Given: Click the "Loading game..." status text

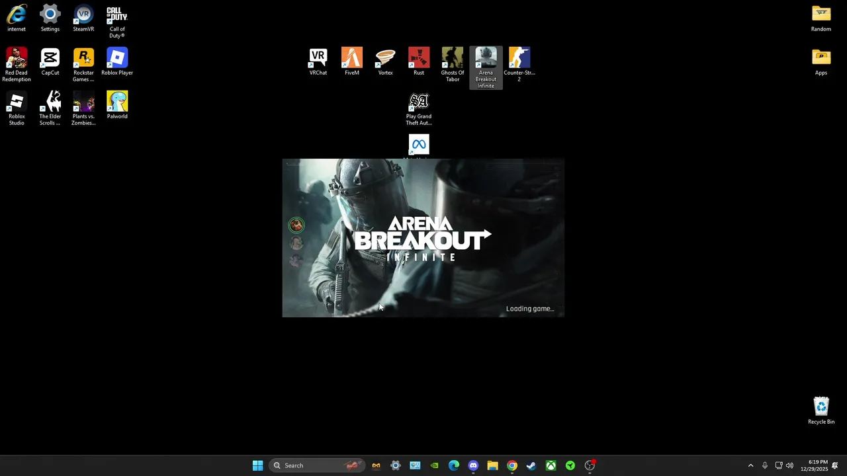Looking at the screenshot, I should 530,309.
